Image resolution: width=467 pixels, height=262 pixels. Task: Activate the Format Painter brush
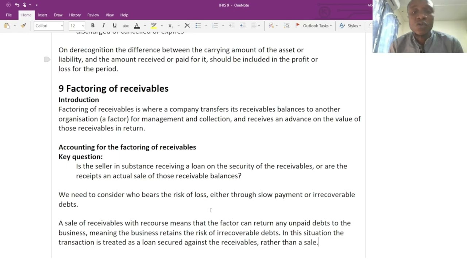pos(23,26)
